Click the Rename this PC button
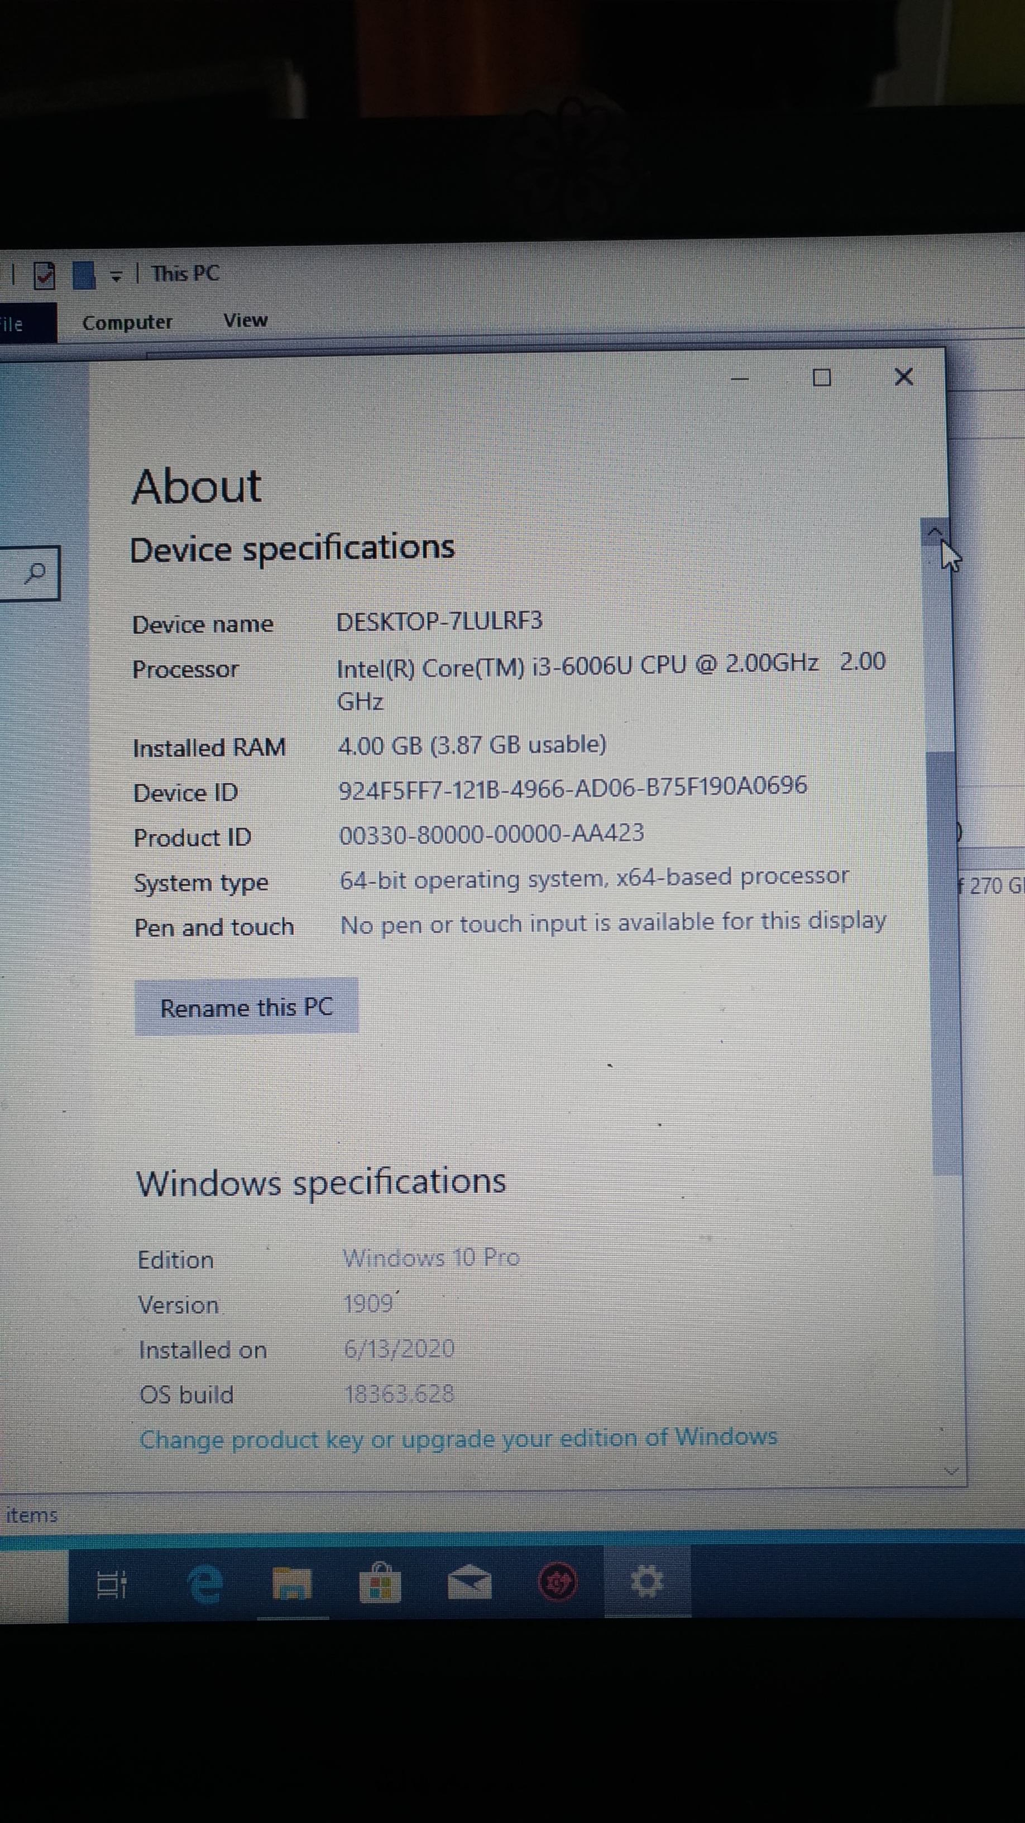Image resolution: width=1025 pixels, height=1823 pixels. [246, 1006]
